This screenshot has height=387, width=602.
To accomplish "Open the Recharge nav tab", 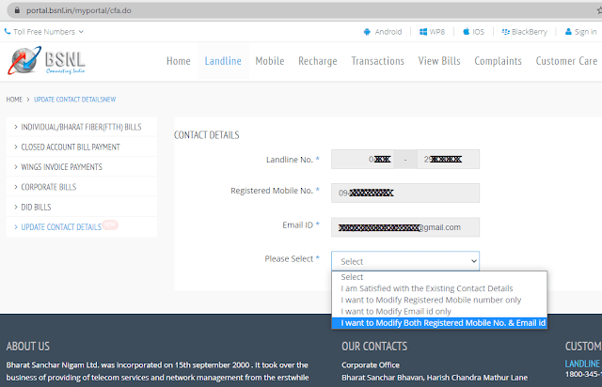I will point(318,61).
